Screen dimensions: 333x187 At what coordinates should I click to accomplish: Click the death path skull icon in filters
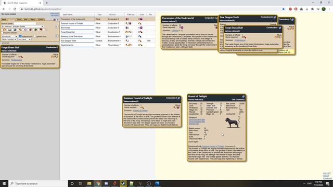(x=30, y=30)
